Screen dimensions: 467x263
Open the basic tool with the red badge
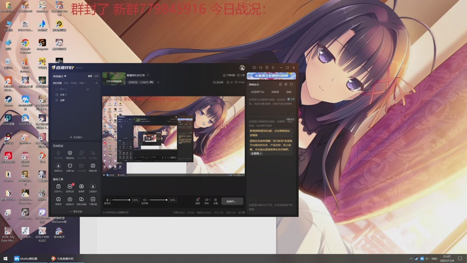[69, 188]
